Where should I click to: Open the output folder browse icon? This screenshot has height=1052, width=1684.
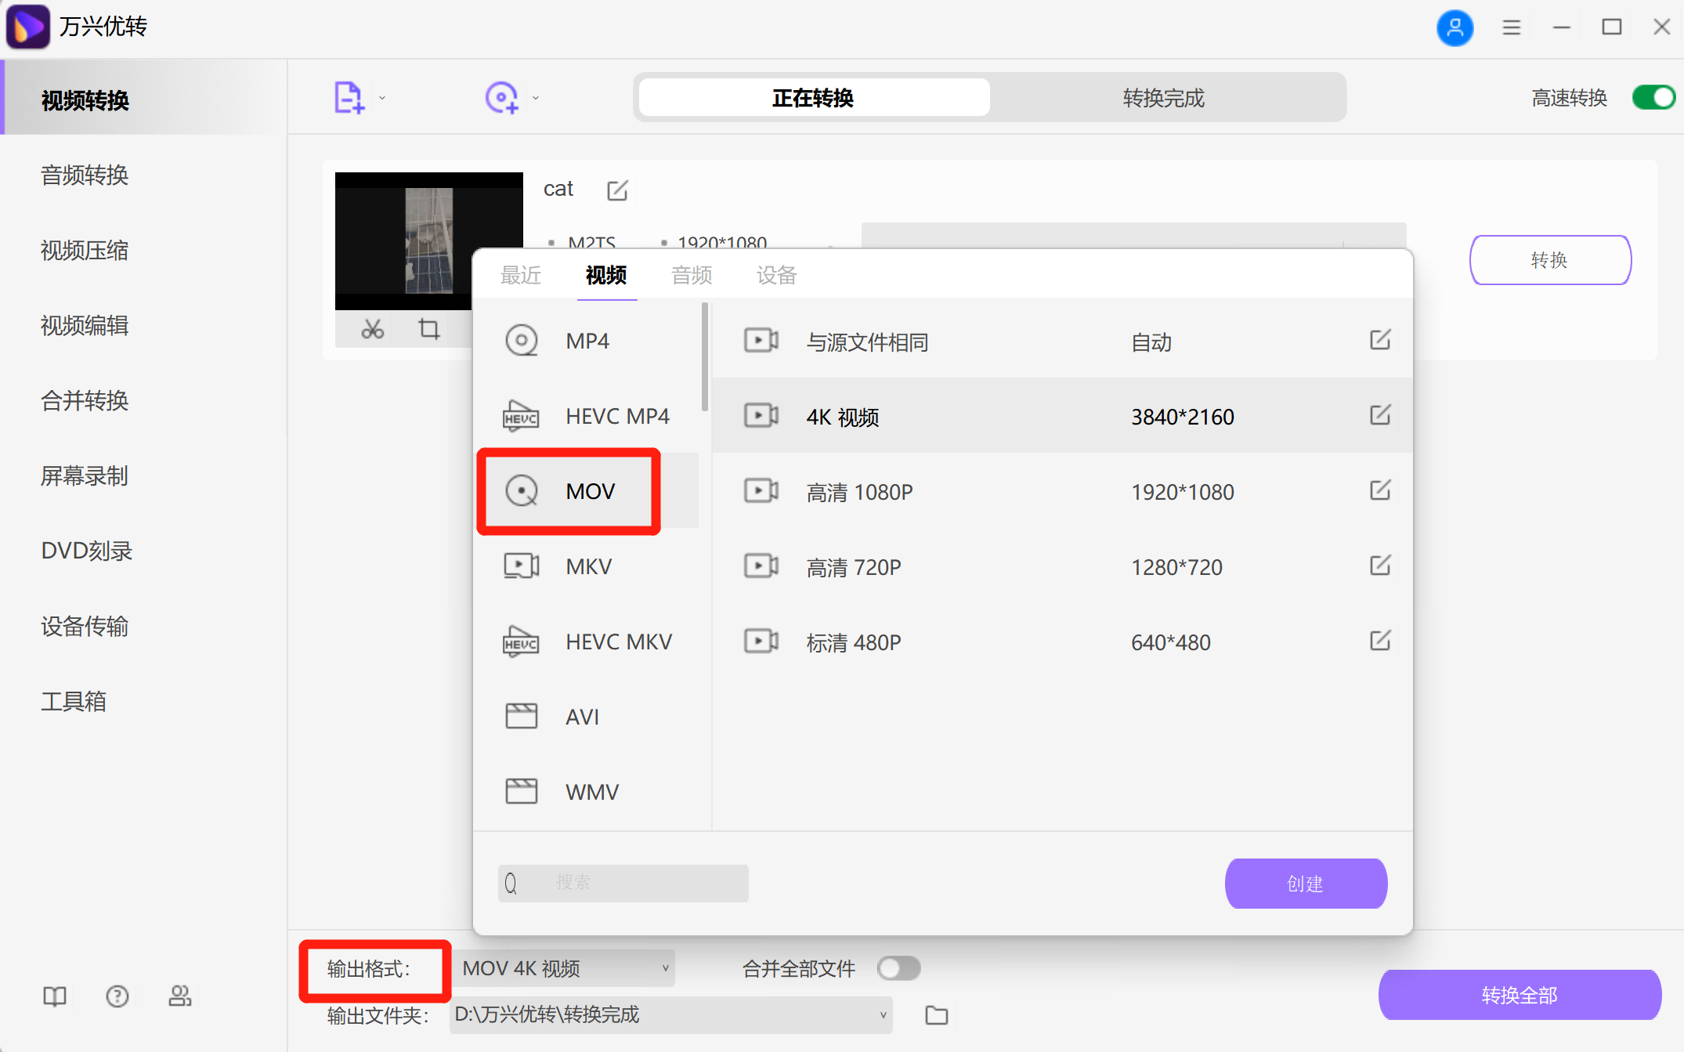(x=935, y=1014)
